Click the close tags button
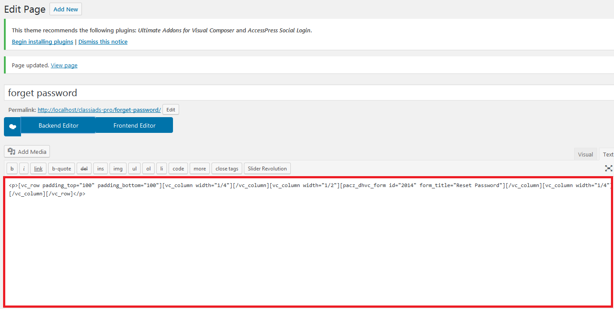This screenshot has height=309, width=614. pyautogui.click(x=227, y=169)
